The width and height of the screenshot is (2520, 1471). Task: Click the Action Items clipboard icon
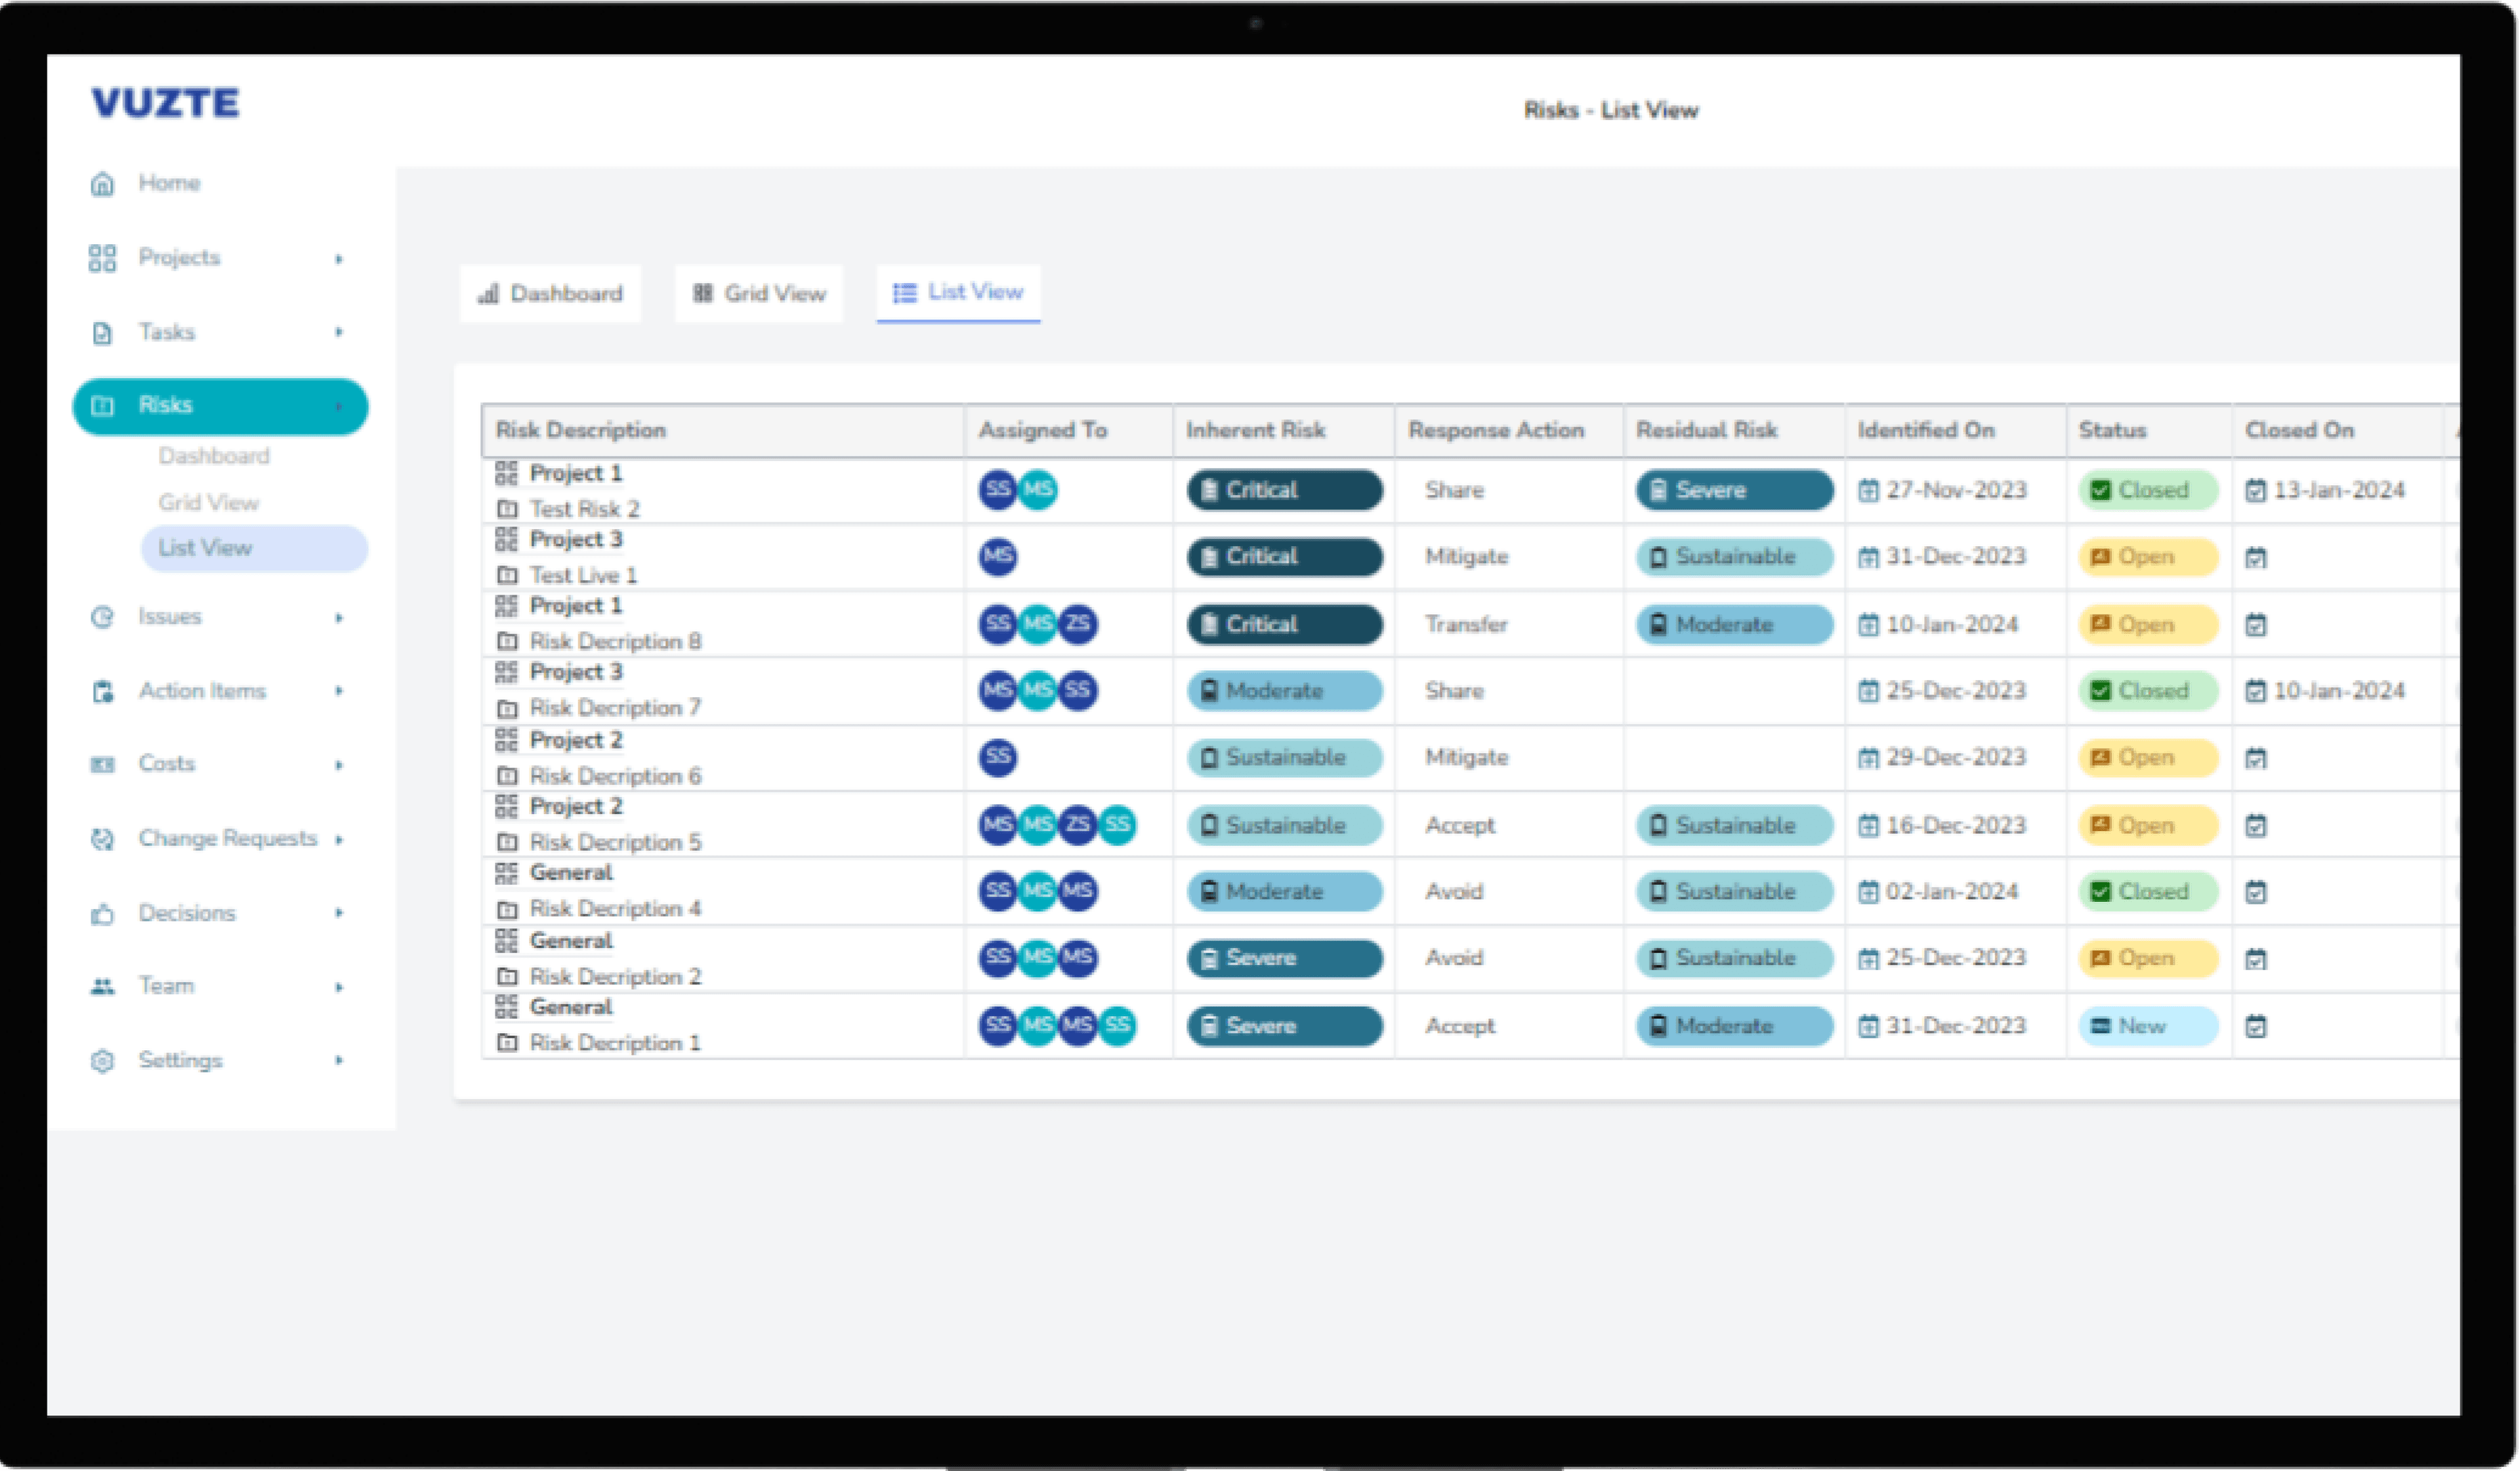tap(102, 692)
